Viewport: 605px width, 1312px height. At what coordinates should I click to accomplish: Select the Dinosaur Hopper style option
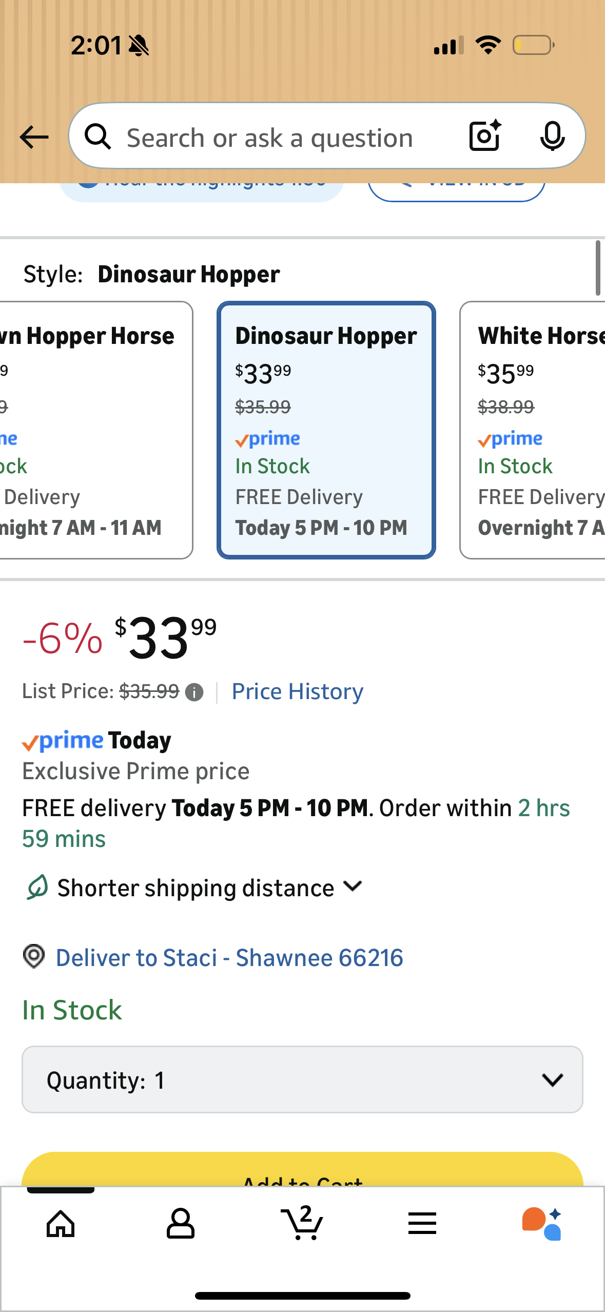point(326,430)
